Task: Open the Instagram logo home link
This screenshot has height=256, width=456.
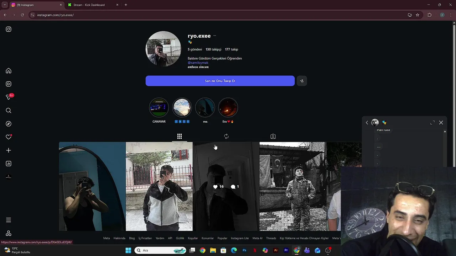Action: point(9,29)
